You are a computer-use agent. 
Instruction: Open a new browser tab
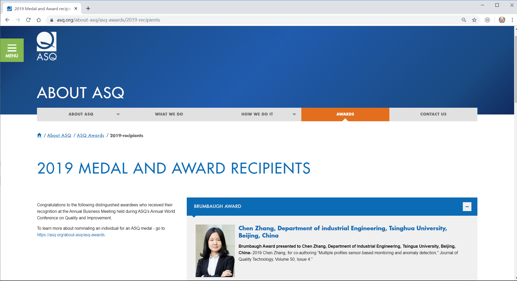88,9
